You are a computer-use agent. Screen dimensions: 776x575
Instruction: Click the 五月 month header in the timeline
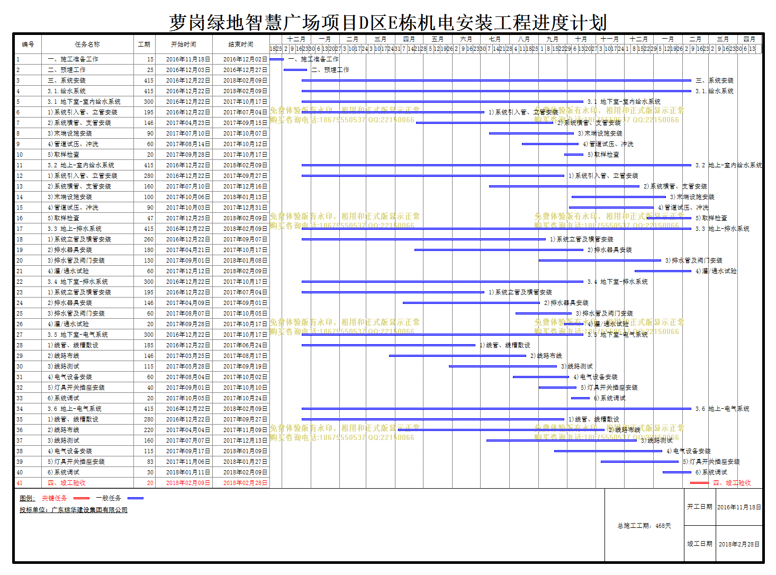pyautogui.click(x=437, y=39)
